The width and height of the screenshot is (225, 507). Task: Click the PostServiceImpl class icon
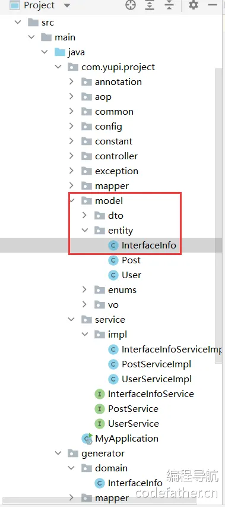[x=113, y=364]
